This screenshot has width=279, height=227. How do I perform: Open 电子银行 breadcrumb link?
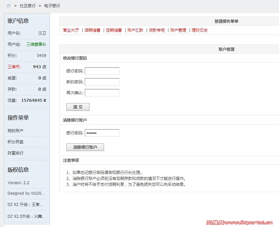52,6
